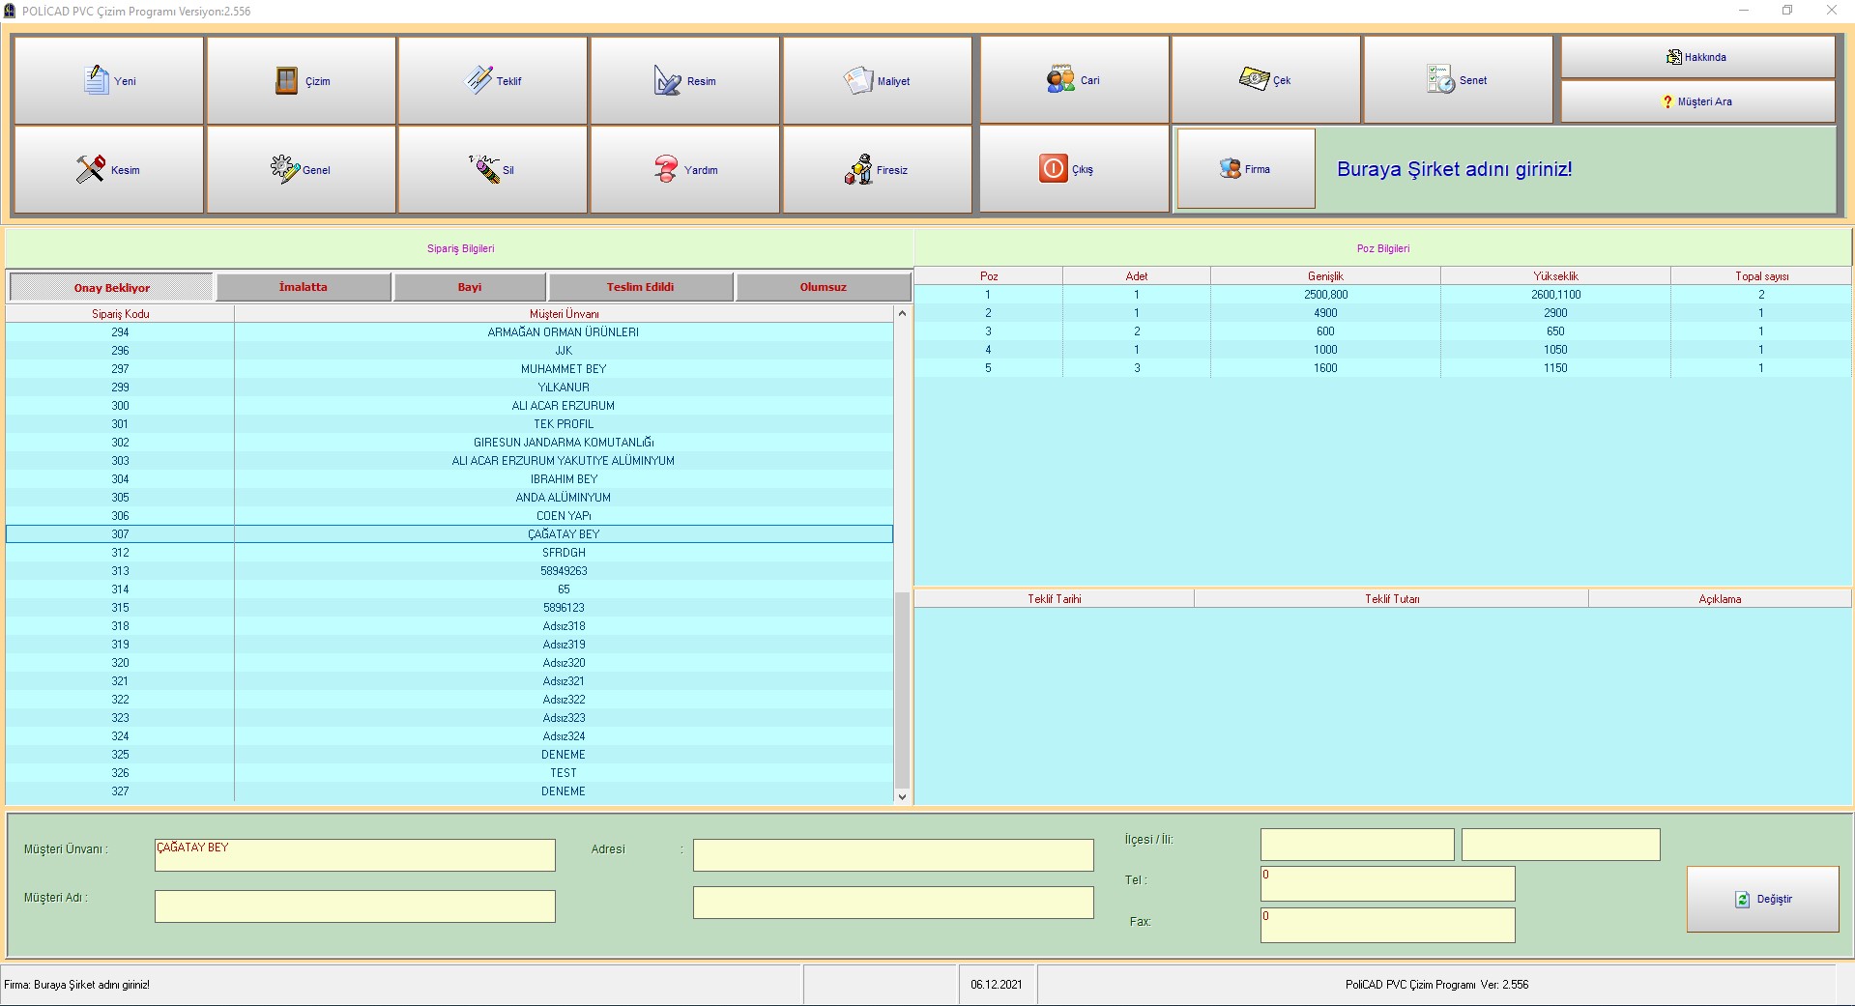Screen dimensions: 1855x1006
Task: Open the Maliyet cost icon
Action: tap(858, 80)
